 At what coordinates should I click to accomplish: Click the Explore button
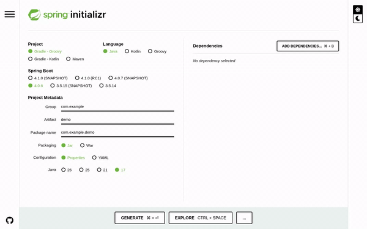click(x=201, y=218)
